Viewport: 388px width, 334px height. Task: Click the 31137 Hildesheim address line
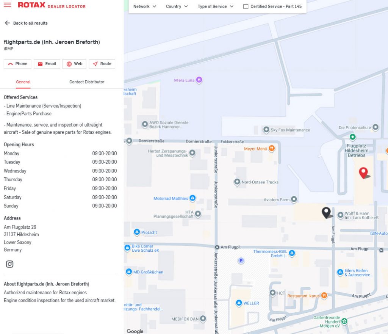(21, 234)
